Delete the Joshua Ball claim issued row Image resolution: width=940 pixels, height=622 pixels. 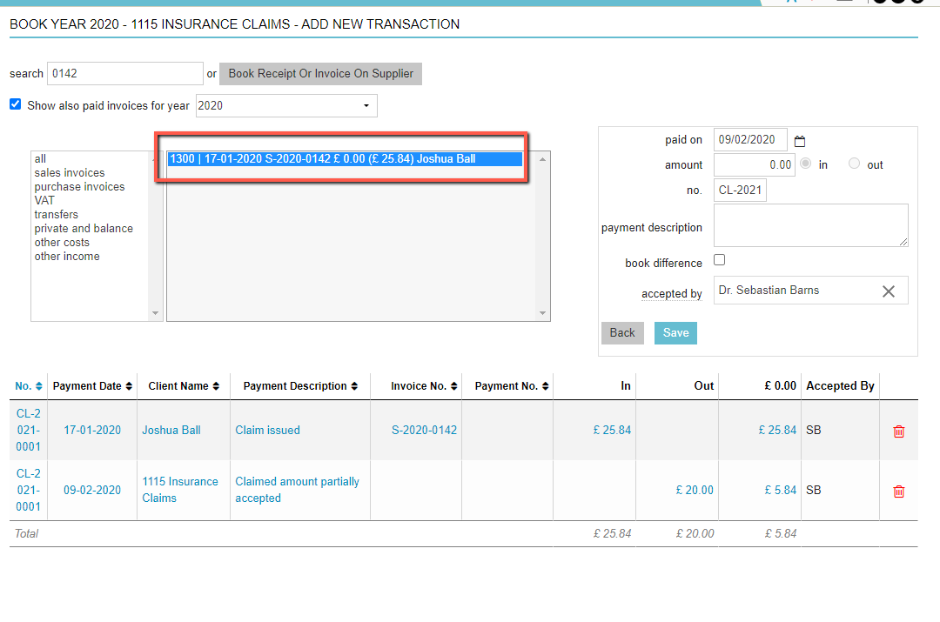pos(899,431)
